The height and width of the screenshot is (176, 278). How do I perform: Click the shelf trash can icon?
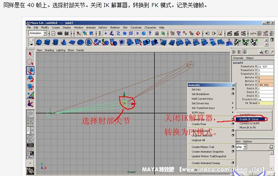coord(272,40)
